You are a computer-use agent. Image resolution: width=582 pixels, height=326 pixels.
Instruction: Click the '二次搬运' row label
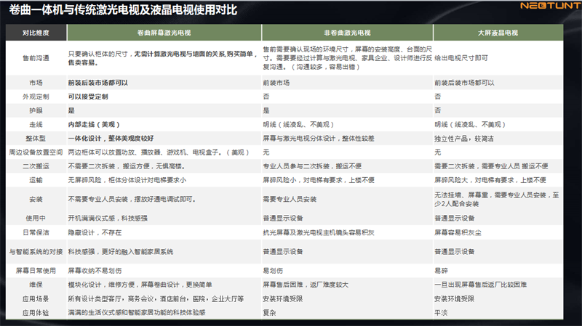[x=36, y=166]
